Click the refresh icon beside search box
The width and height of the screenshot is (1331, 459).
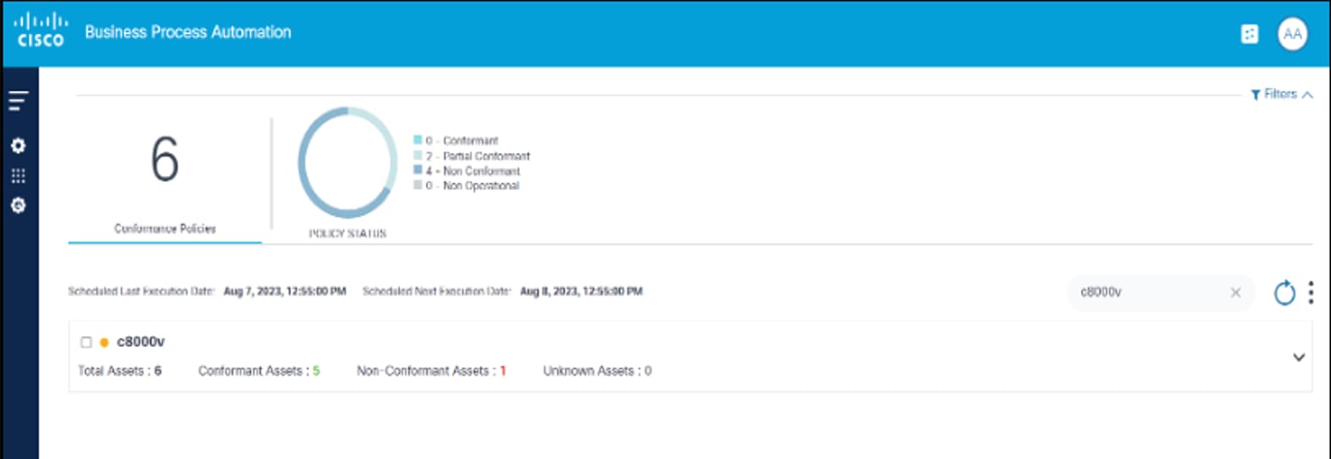(1284, 293)
